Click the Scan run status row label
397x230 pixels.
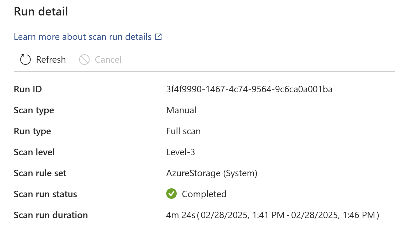pos(45,194)
